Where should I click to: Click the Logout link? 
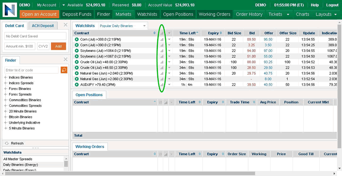click(x=332, y=5)
